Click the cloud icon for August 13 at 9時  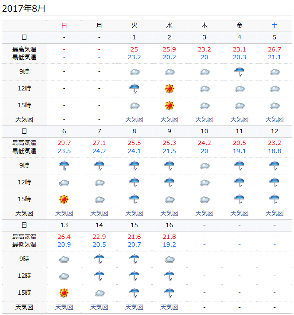tap(64, 259)
